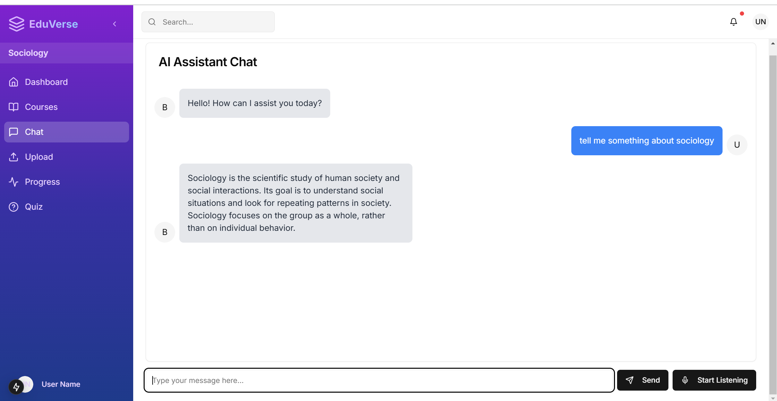Select Chat in the sidebar
The width and height of the screenshot is (777, 401).
point(34,132)
